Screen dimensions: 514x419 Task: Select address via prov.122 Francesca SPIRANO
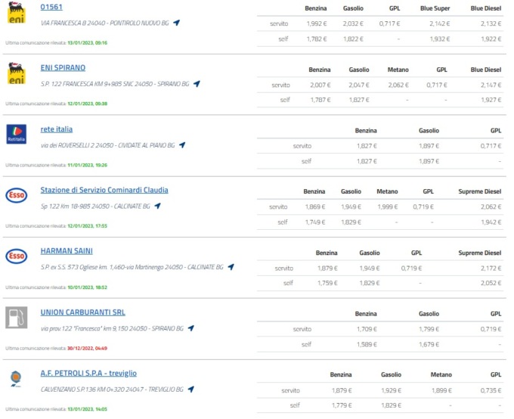112,328
